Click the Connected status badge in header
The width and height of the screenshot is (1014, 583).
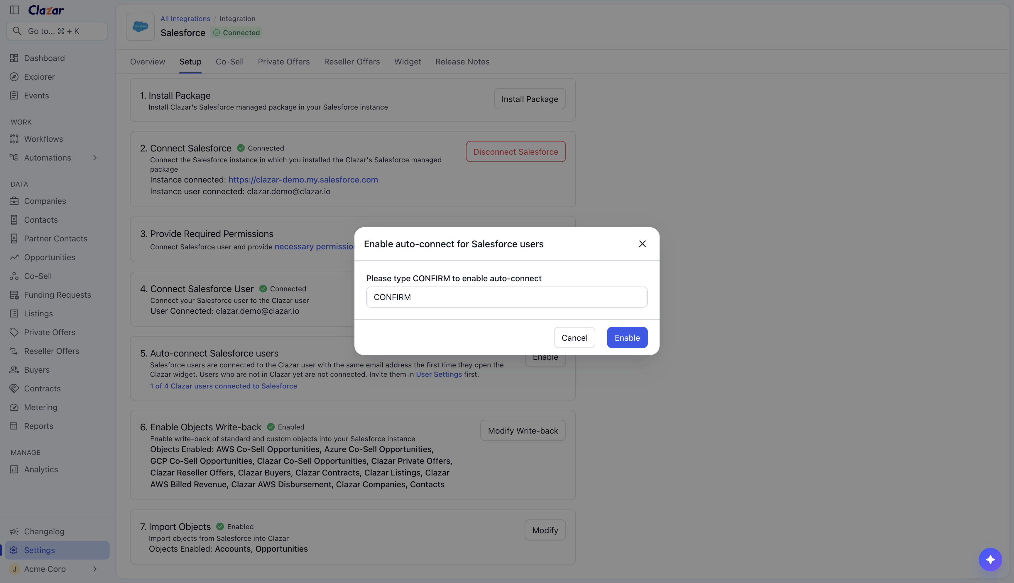pyautogui.click(x=236, y=33)
